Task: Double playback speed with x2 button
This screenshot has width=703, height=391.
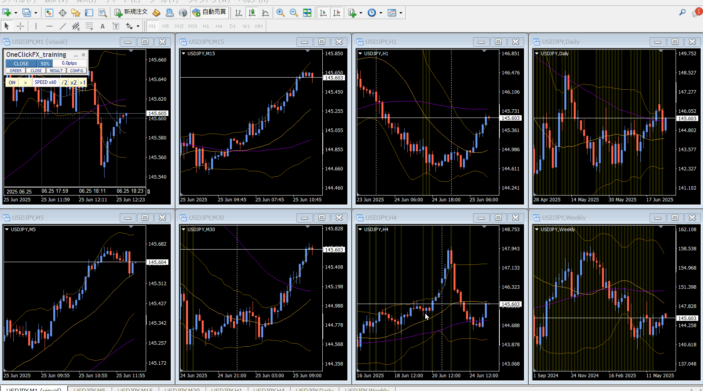Action: coord(73,82)
